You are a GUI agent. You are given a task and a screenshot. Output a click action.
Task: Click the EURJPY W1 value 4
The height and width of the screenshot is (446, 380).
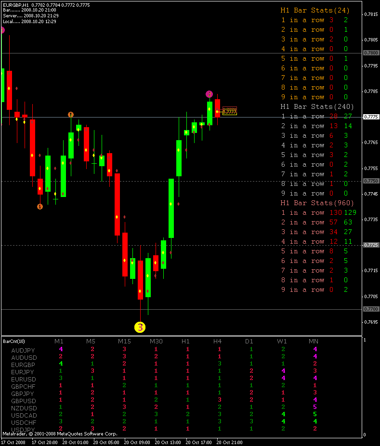point(283,371)
